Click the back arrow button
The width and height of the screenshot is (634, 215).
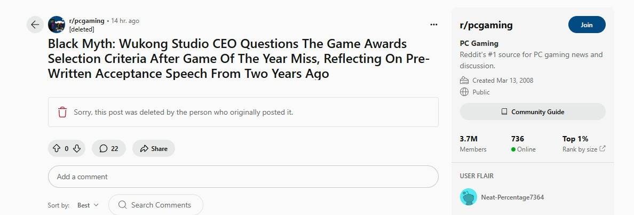click(x=35, y=25)
